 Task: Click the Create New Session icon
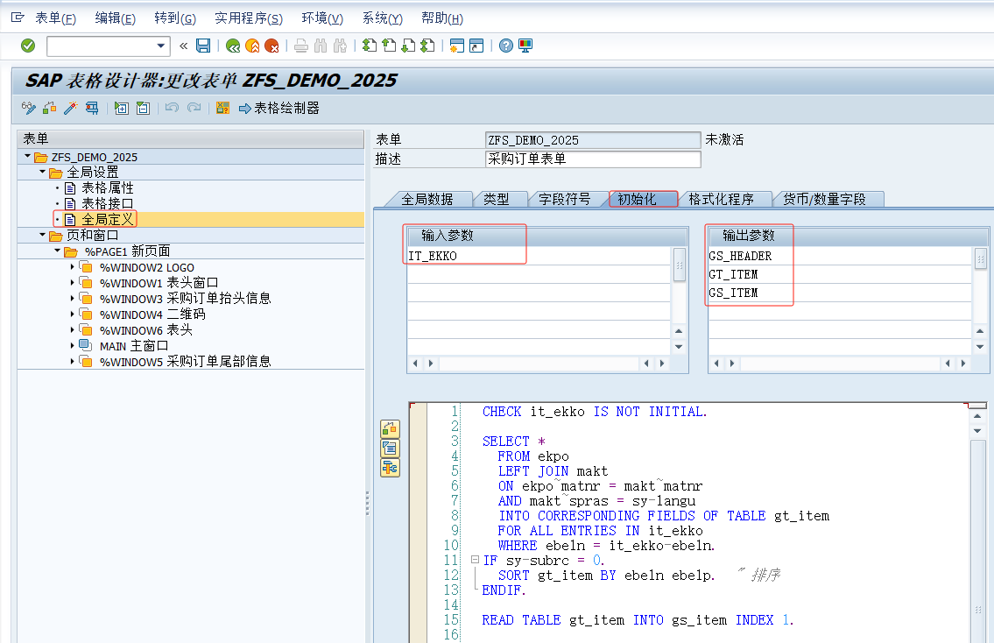point(457,46)
